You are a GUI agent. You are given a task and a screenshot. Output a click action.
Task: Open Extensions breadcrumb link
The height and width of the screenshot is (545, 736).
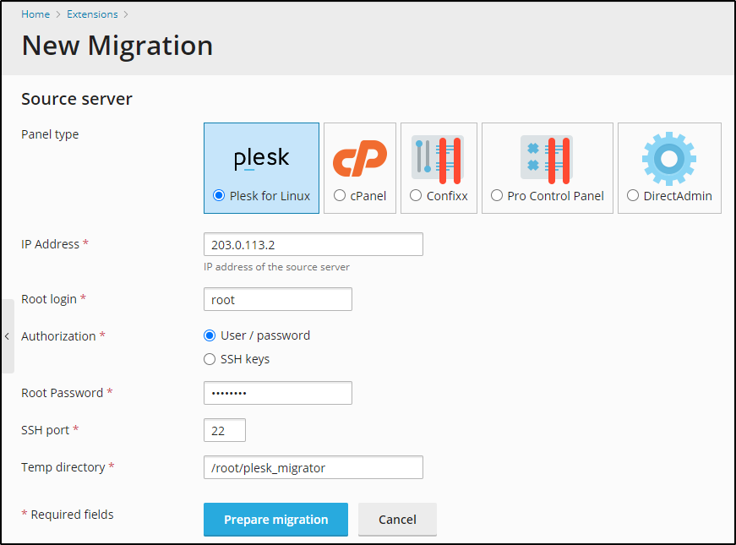coord(92,14)
